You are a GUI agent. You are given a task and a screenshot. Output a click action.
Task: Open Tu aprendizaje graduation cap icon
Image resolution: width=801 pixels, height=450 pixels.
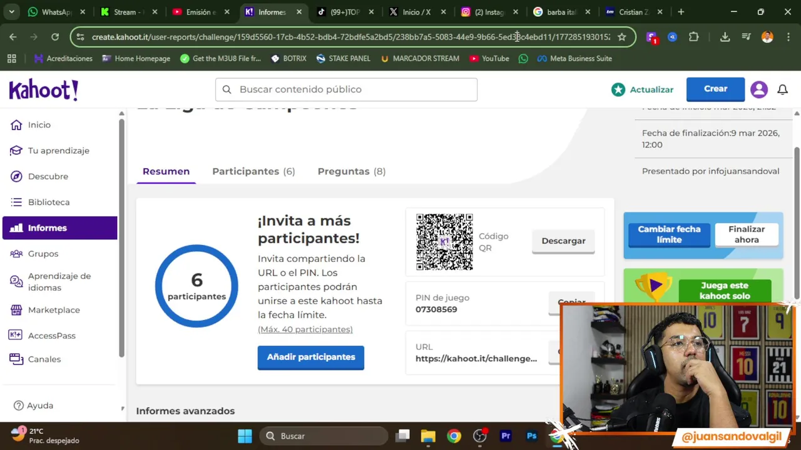tap(16, 151)
